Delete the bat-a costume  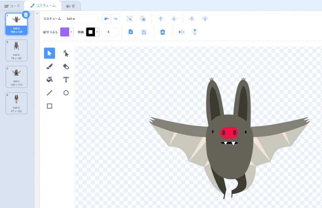(26, 14)
